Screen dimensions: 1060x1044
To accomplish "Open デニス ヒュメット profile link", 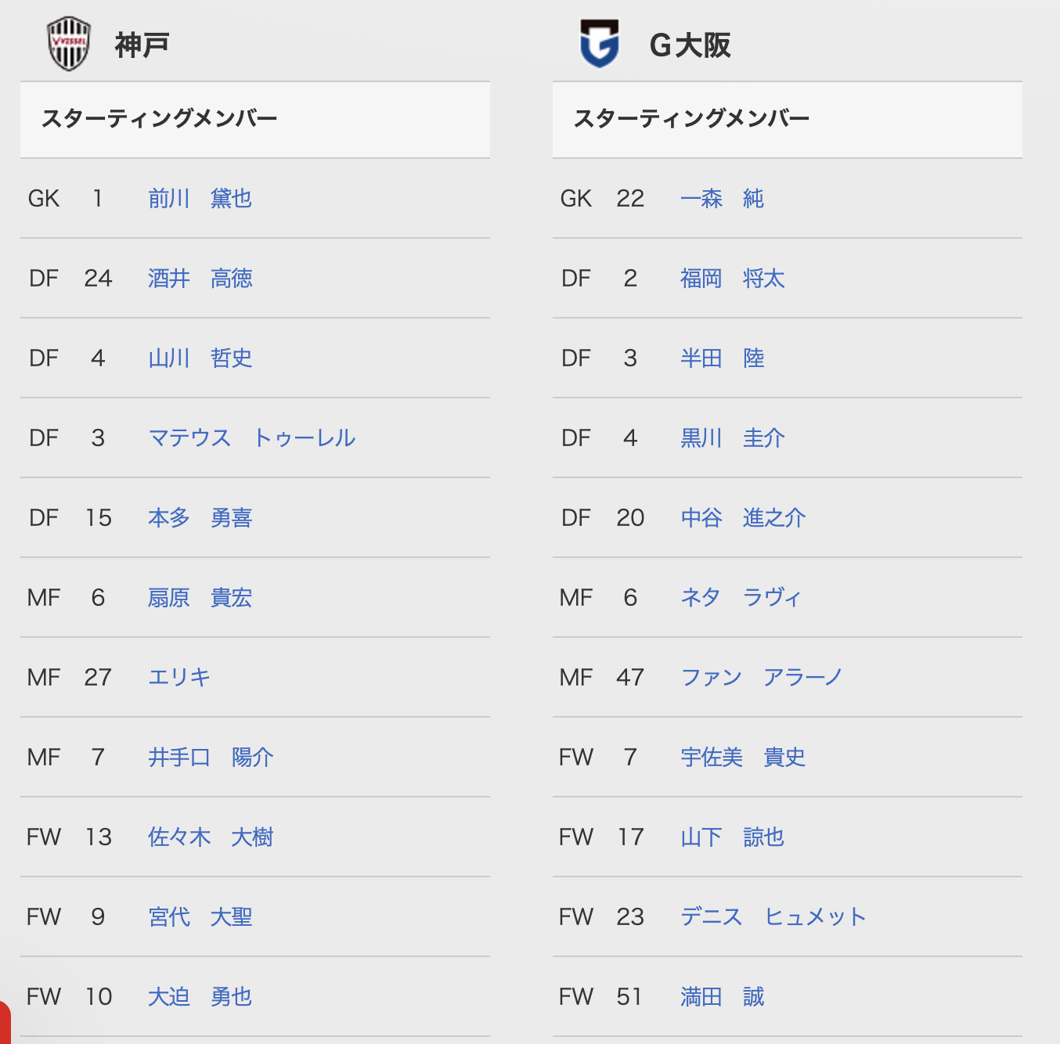I will pos(773,917).
